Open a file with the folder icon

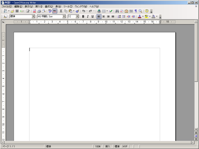pyautogui.click(x=12, y=11)
